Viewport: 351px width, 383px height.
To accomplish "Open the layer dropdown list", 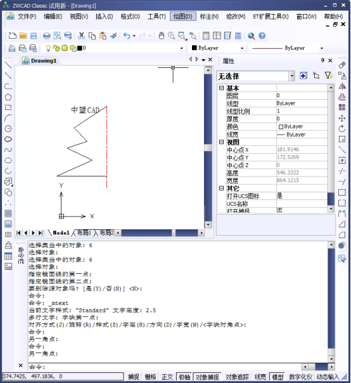I will click(181, 48).
